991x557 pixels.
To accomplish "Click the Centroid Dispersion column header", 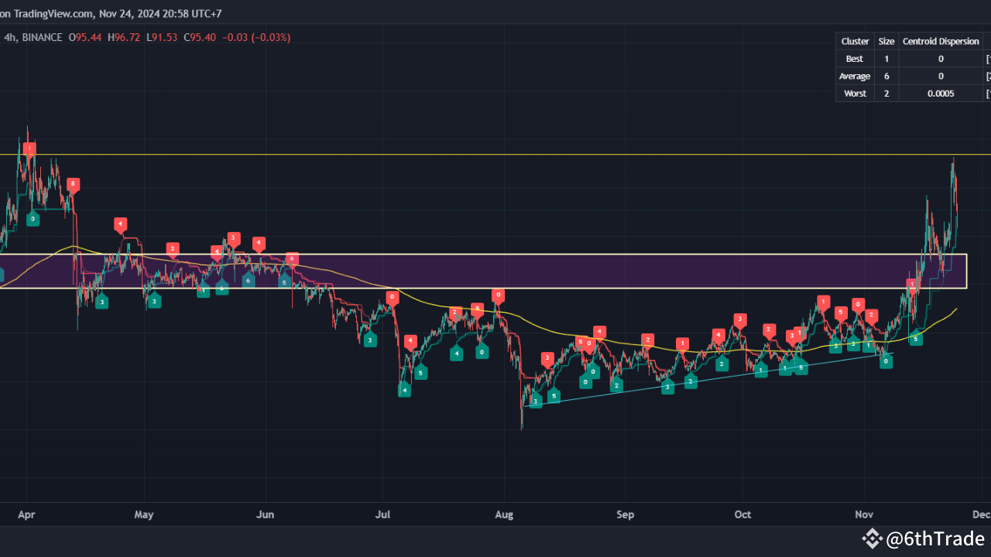I will click(941, 41).
